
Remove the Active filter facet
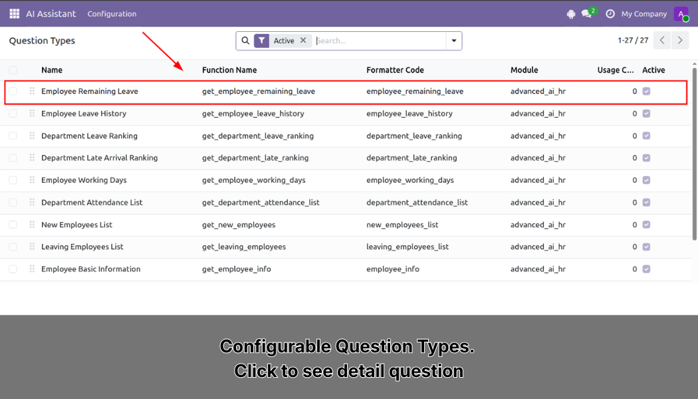pyautogui.click(x=303, y=40)
